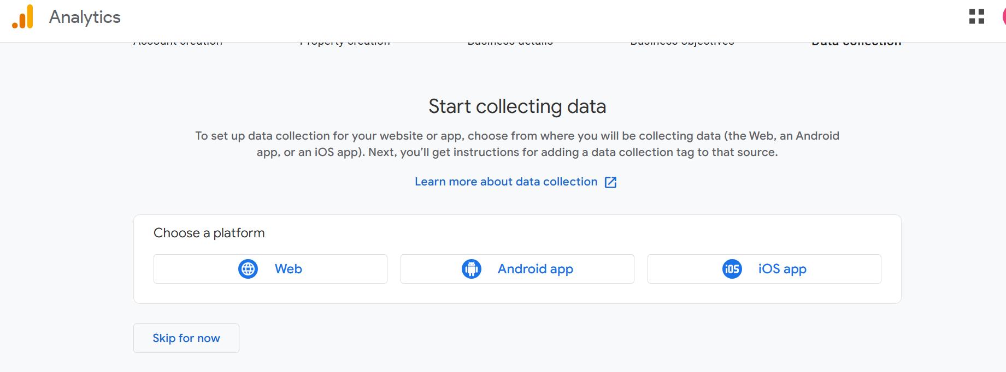Click the Analytics text in the header

point(85,17)
